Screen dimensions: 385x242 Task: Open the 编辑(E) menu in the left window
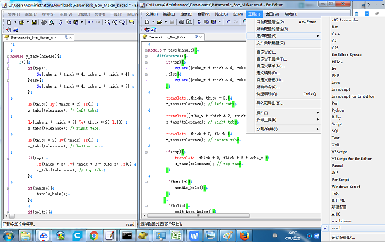coord(31,14)
